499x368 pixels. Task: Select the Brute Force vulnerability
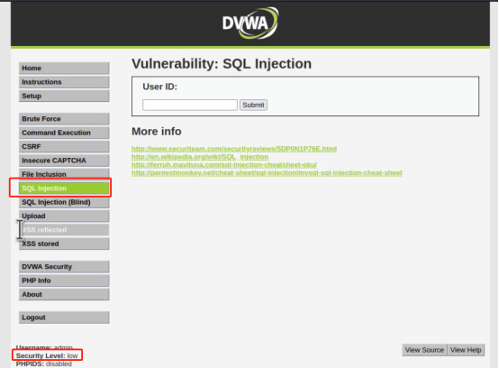point(64,119)
